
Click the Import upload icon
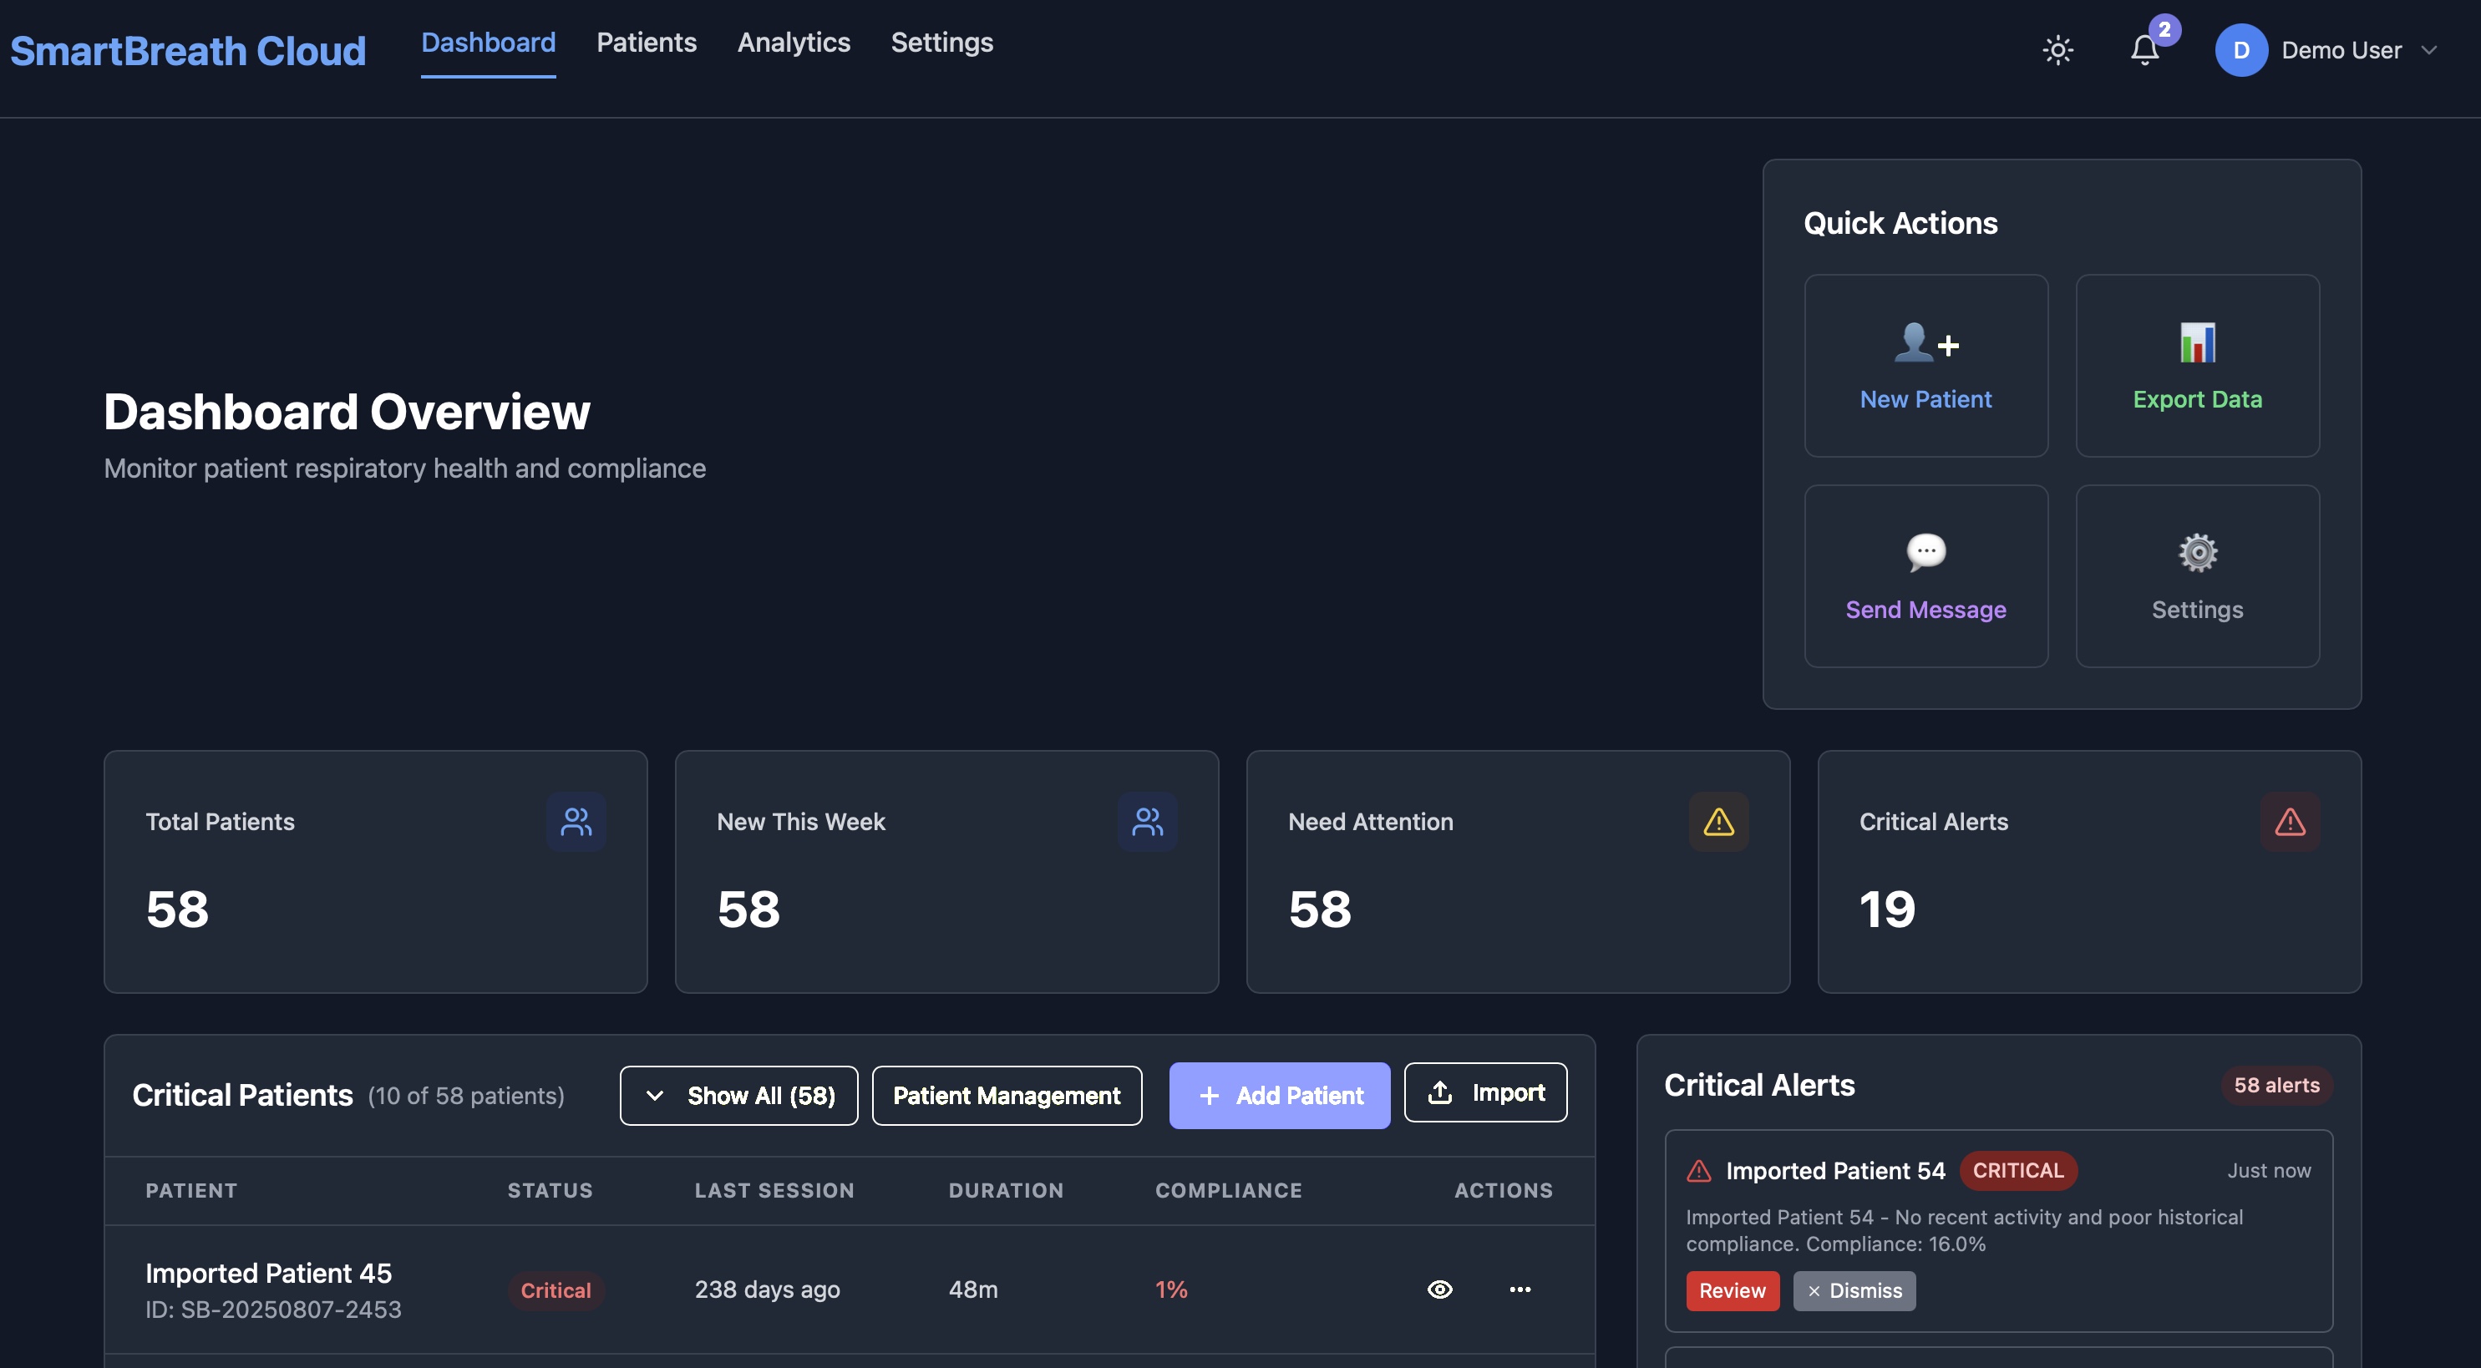coord(1439,1092)
